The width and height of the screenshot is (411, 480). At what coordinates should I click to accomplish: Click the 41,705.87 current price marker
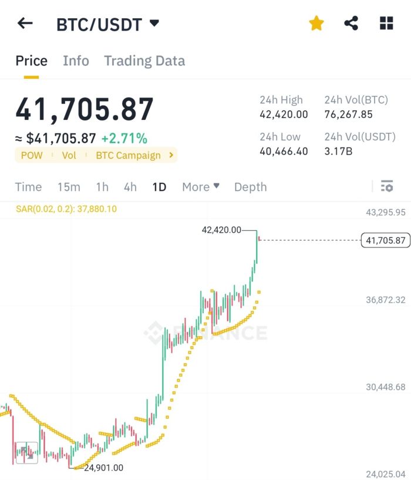click(385, 240)
